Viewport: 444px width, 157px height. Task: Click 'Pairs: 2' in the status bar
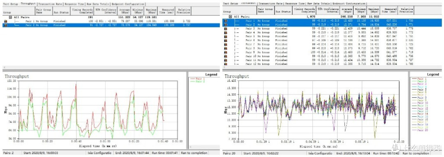point(9,153)
